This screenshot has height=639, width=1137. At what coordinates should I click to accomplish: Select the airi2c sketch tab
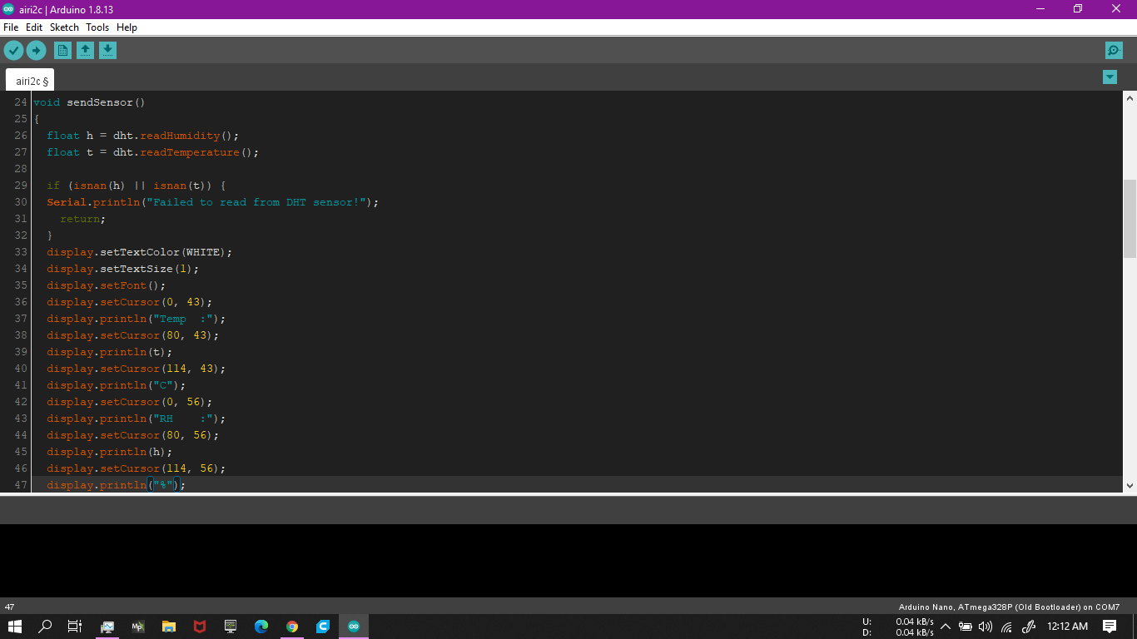(x=32, y=81)
